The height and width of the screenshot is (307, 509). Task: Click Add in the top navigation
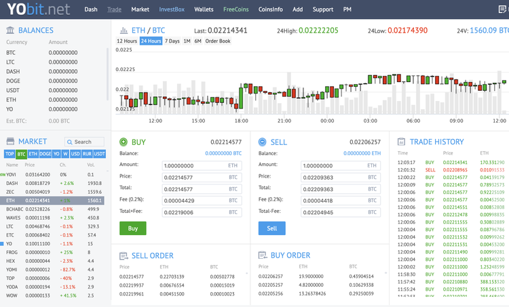coord(298,9)
